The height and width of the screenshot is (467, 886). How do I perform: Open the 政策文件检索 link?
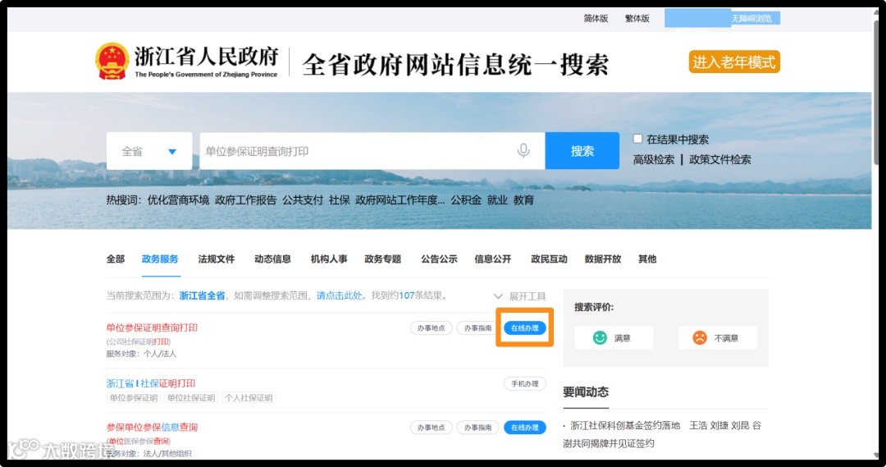pos(720,159)
